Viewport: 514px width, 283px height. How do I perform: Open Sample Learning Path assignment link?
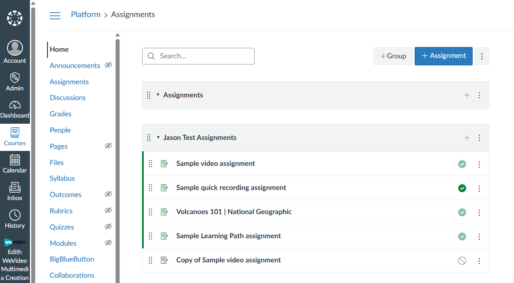click(229, 236)
